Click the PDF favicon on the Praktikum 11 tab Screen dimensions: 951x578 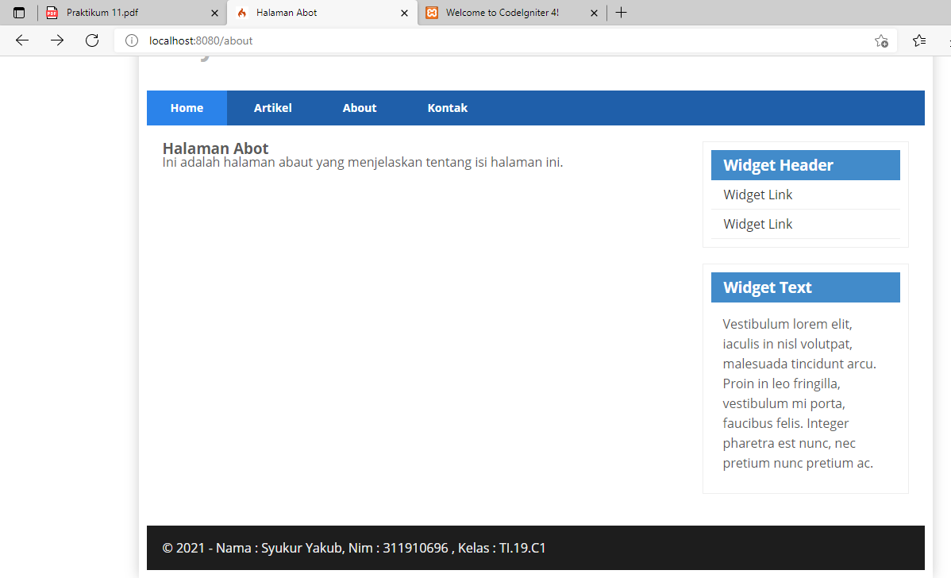(x=52, y=13)
